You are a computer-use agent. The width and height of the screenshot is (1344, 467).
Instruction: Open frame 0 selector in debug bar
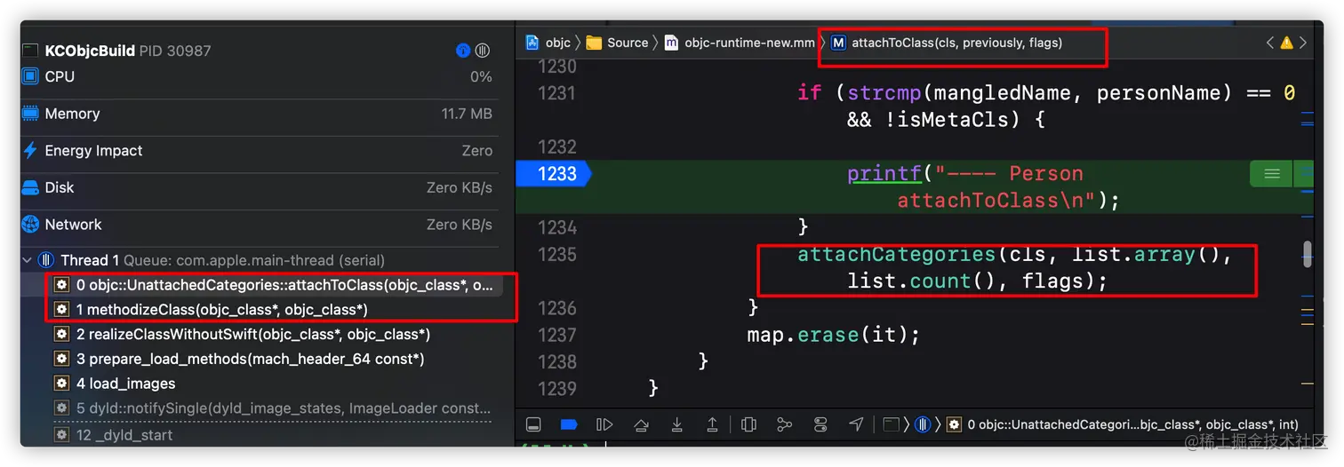1124,424
